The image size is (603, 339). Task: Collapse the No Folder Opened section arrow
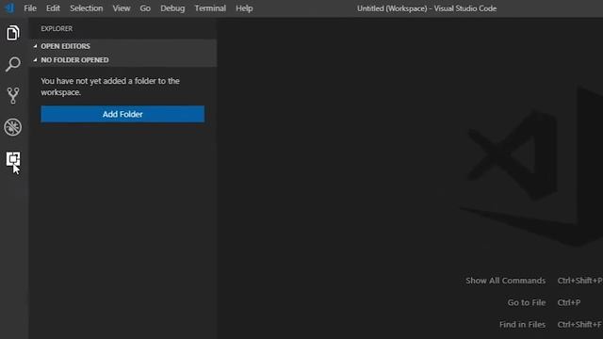[x=35, y=60]
